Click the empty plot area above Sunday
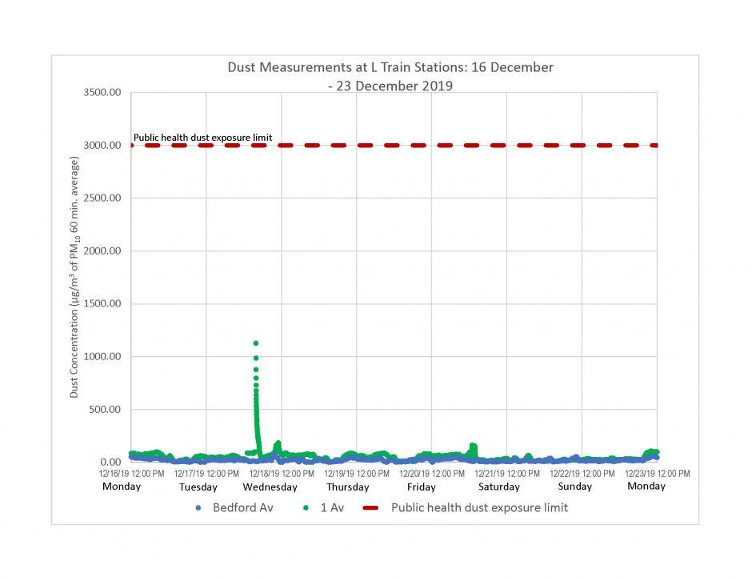Image resolution: width=752 pixels, height=581 pixels. 576,280
